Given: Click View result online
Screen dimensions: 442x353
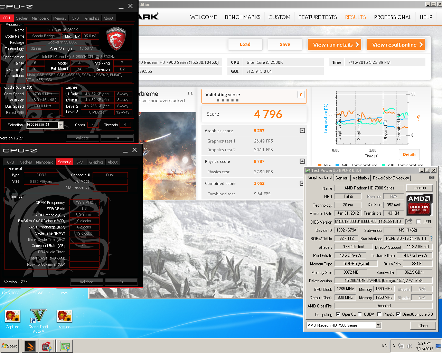Looking at the screenshot, I should [x=396, y=45].
